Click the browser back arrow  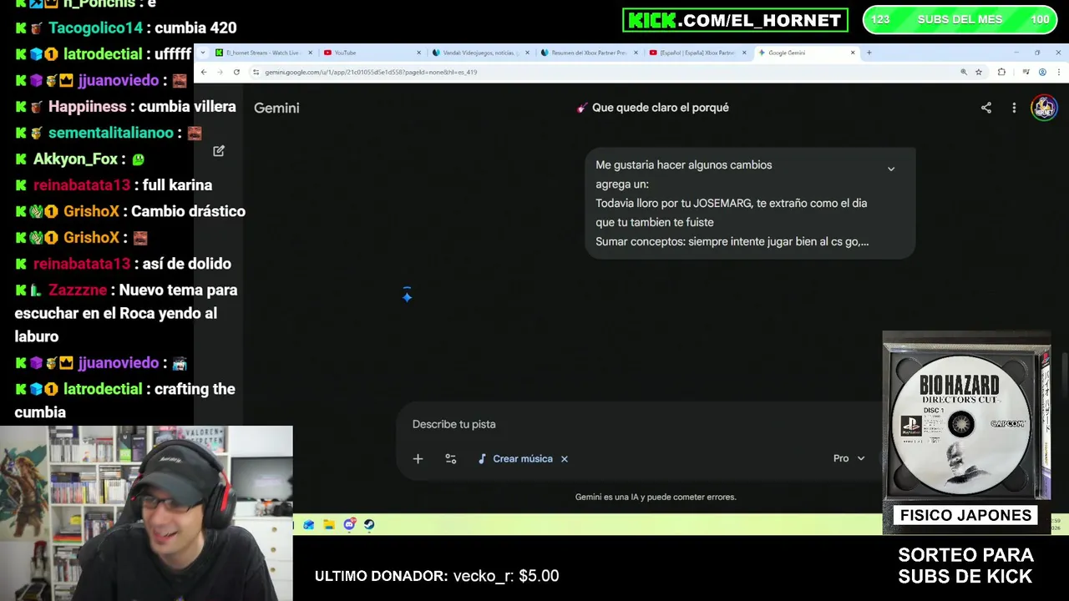tap(204, 72)
